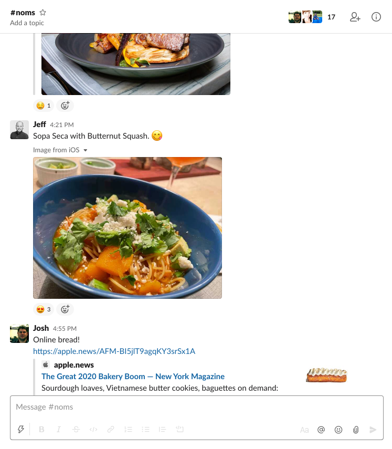Insert inline code formatting
This screenshot has height=449, width=392.
(93, 430)
